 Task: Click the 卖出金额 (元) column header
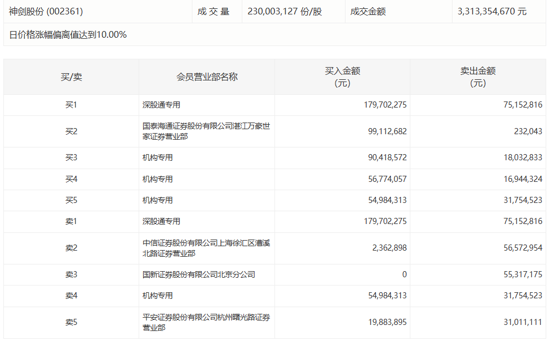477,77
